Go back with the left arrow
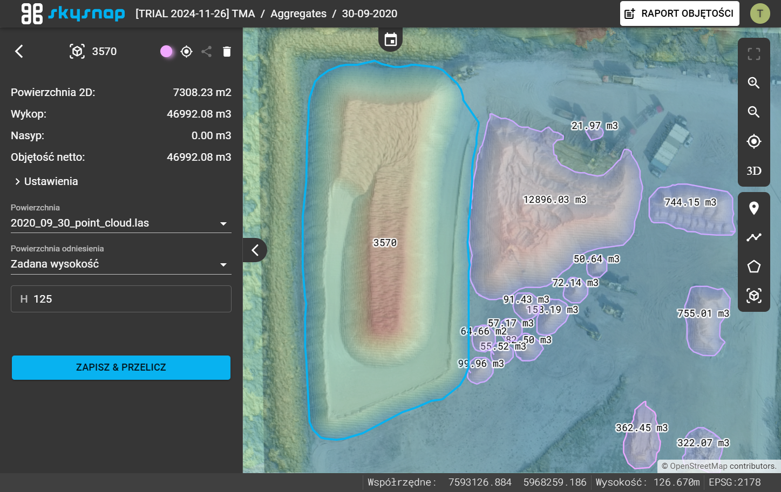The width and height of the screenshot is (781, 492). point(19,51)
